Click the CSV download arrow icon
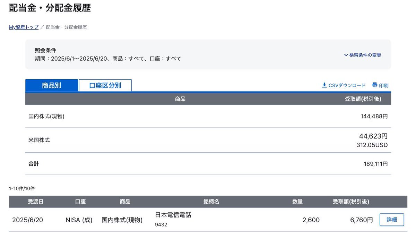 (324, 85)
